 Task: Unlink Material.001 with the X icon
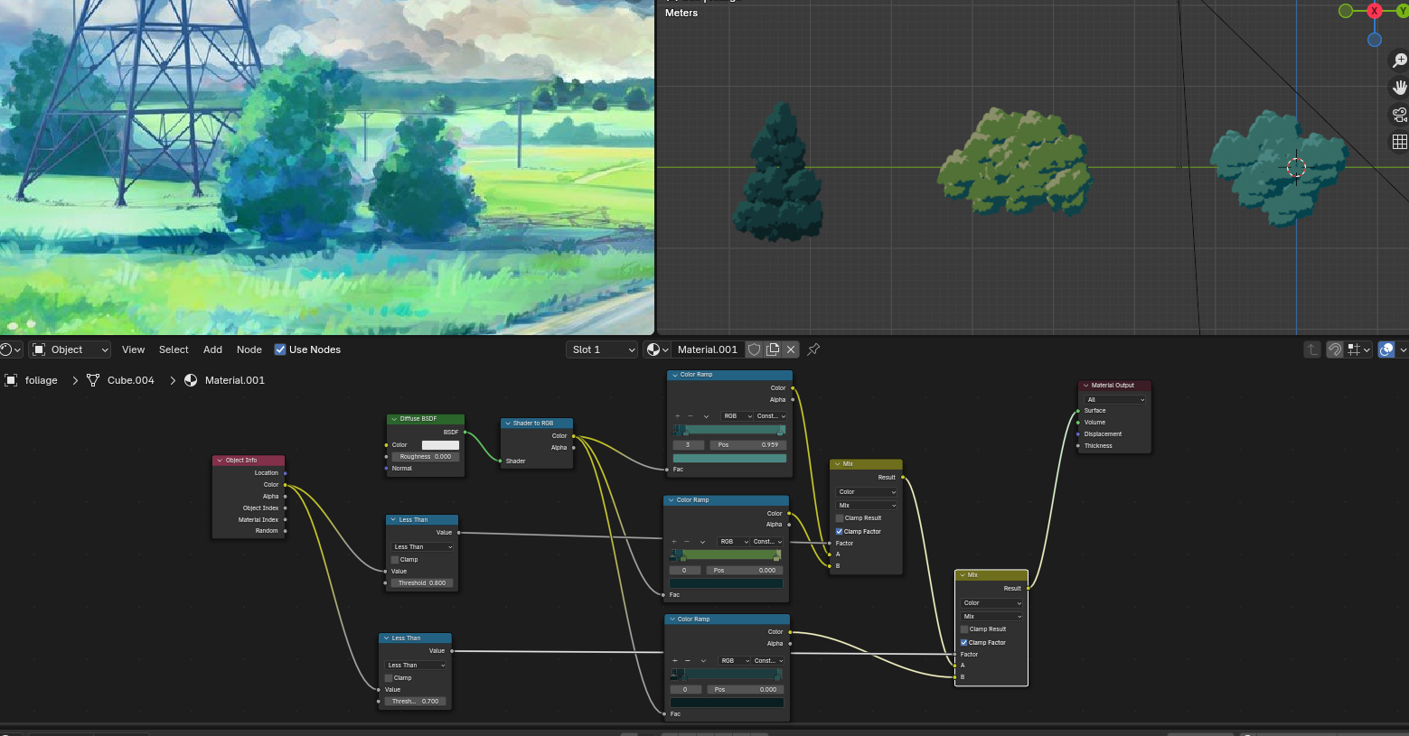(x=791, y=349)
